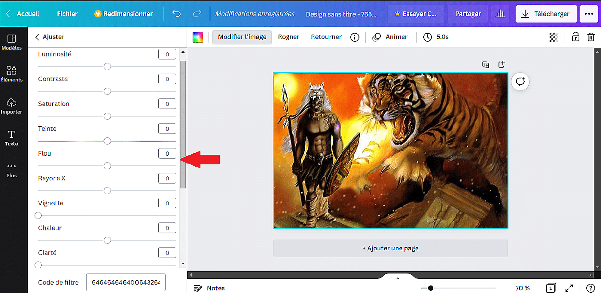This screenshot has width=601, height=293.
Task: Click the Chaleur slider handle
Action: (x=107, y=240)
